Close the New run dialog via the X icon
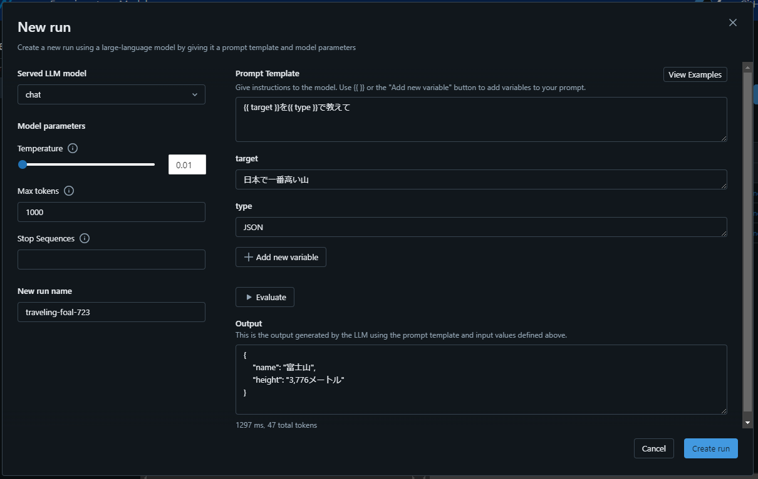 coord(732,22)
